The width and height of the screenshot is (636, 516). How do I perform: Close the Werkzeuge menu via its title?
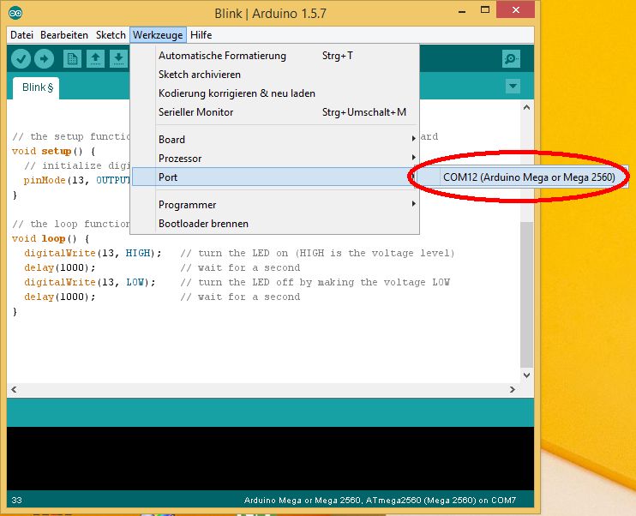[158, 35]
